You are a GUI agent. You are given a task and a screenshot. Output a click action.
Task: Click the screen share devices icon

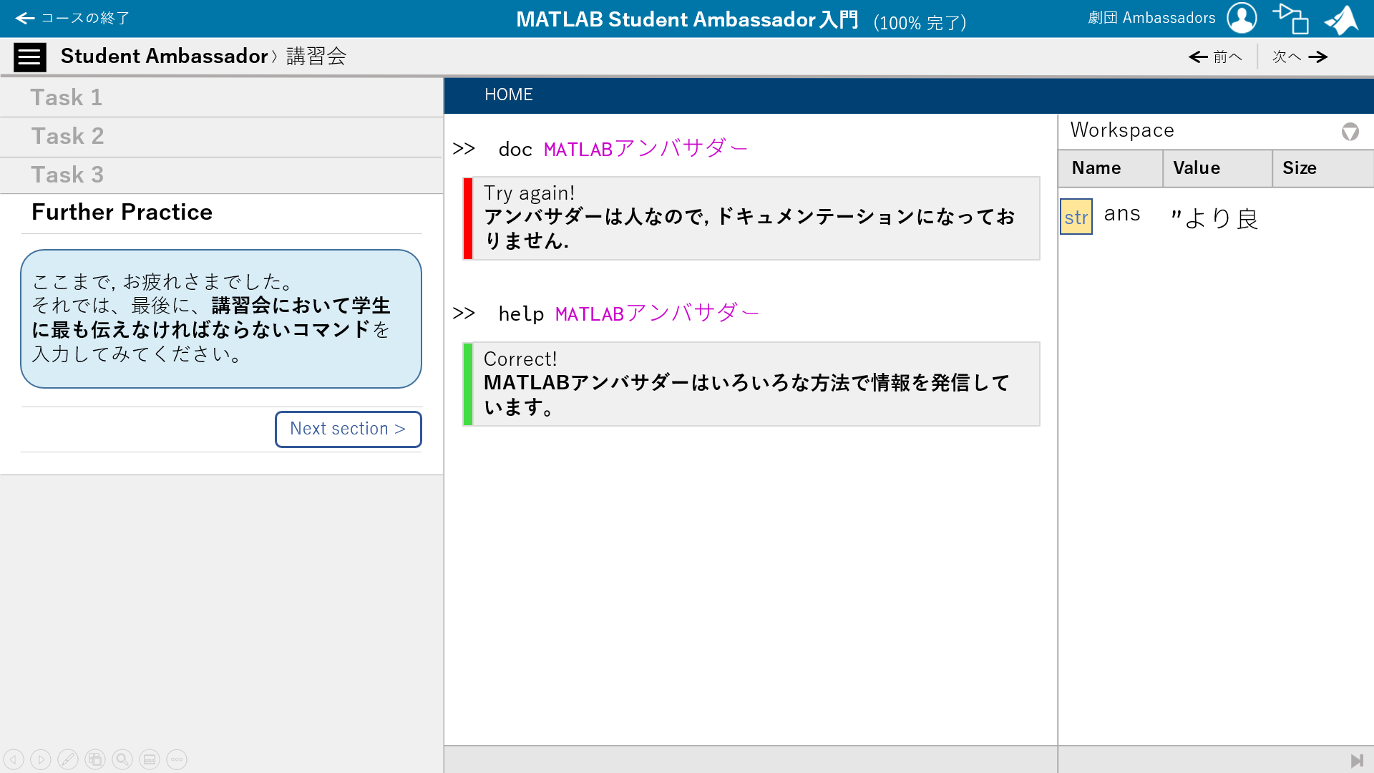[1290, 19]
